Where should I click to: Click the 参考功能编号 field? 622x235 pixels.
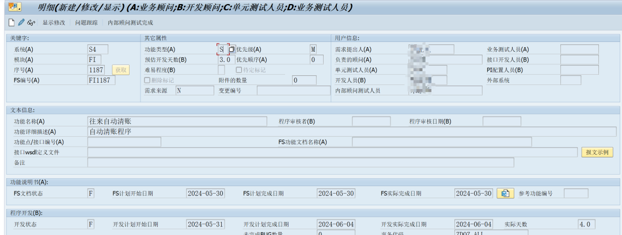click(x=576, y=194)
